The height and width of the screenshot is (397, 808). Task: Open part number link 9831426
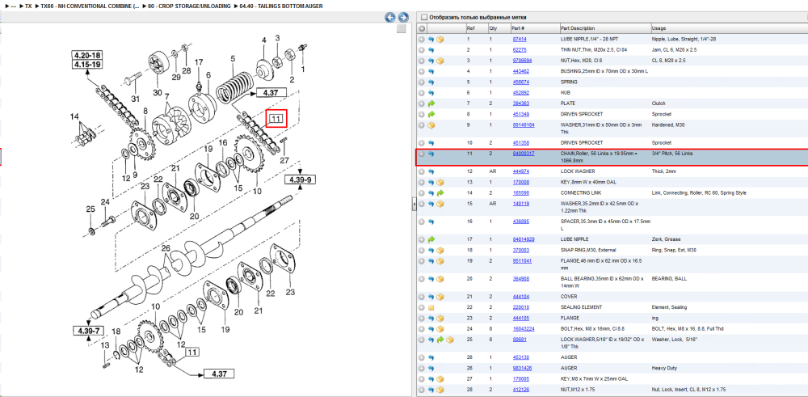(x=521, y=368)
